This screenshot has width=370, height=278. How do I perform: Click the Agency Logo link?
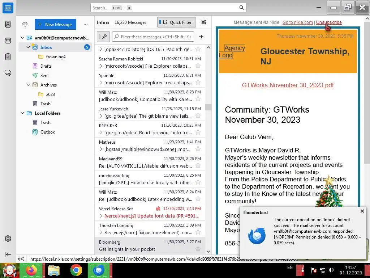point(232,51)
